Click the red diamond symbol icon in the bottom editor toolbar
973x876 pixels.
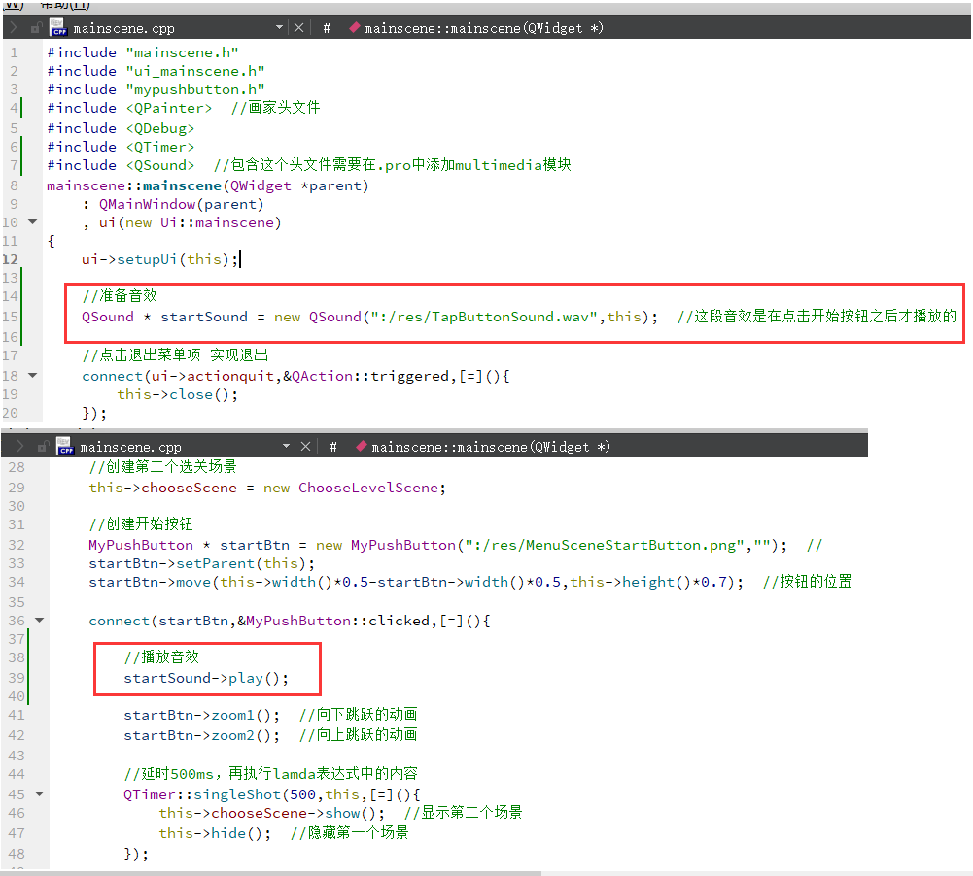(x=362, y=446)
